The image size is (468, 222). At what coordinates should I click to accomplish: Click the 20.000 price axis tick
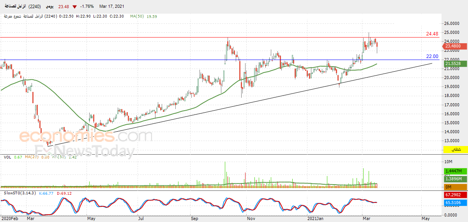[452, 78]
